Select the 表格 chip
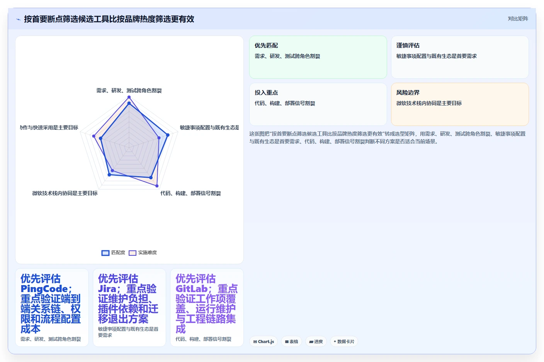Viewport: 544px width, 362px height. [292, 342]
